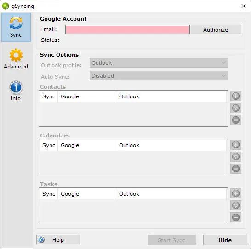Expand the Outlook profile dropdown
Screen dimensions: 251x249
(x=159, y=63)
